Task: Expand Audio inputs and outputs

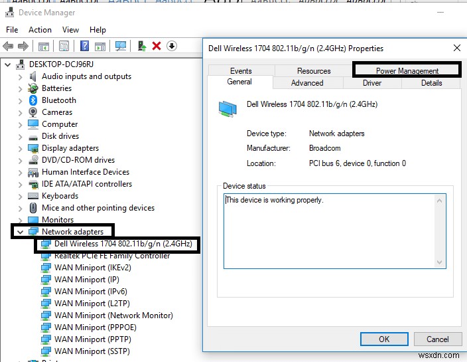Action: click(x=20, y=77)
